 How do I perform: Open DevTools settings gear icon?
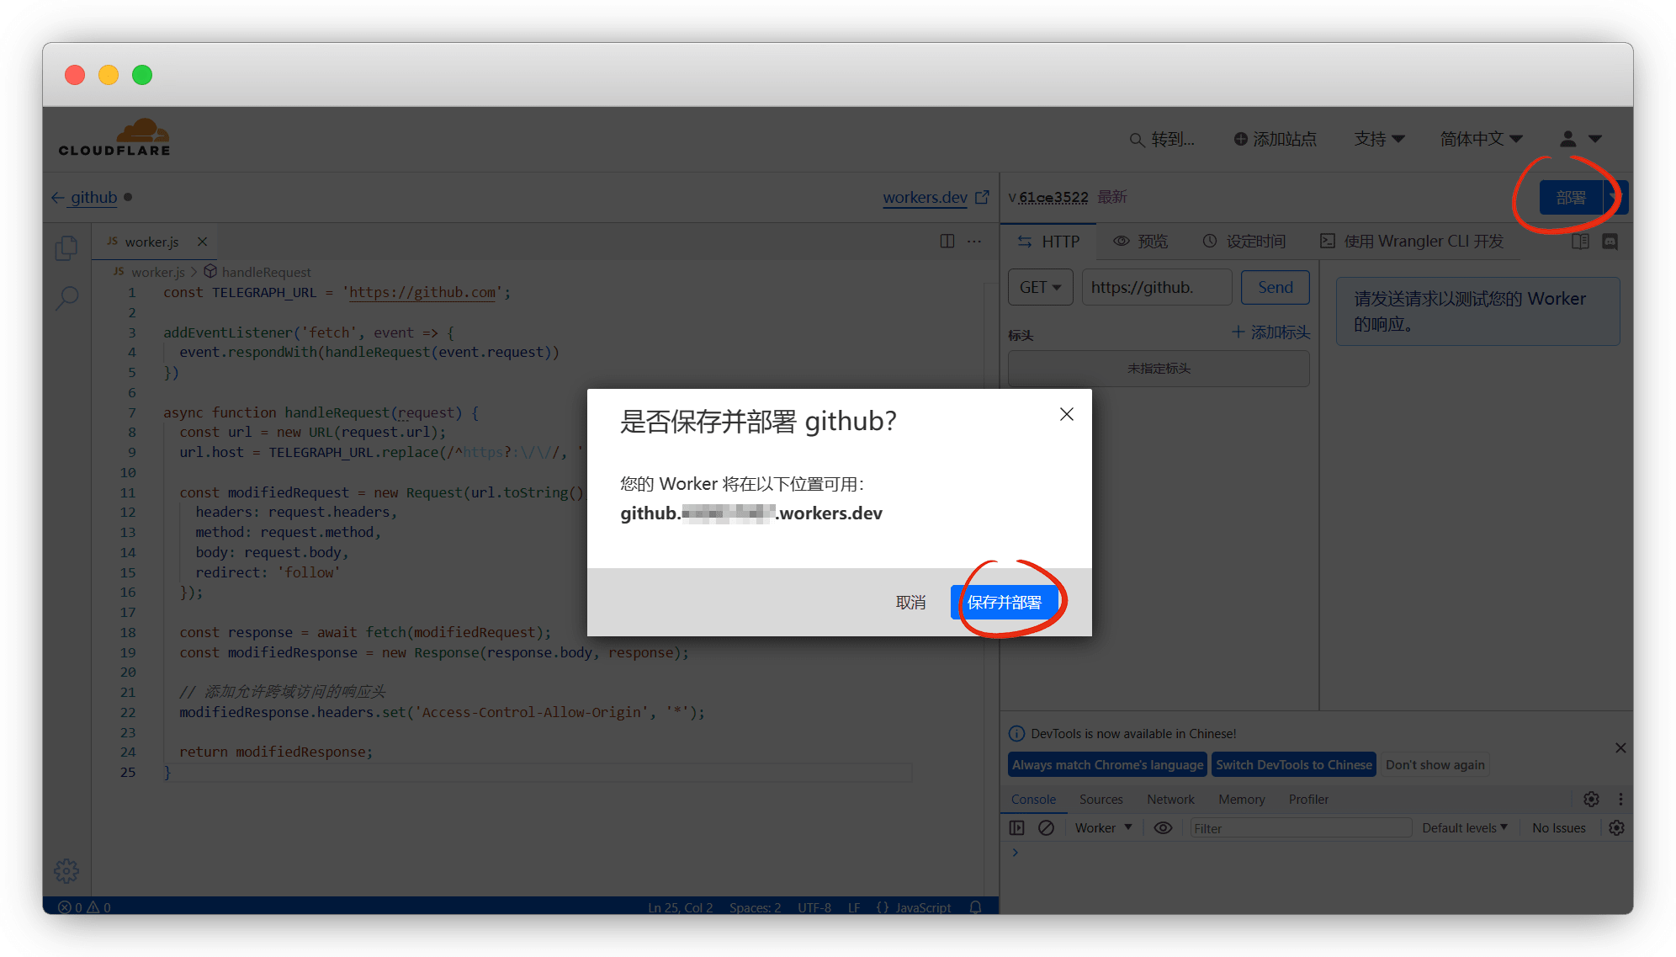1591,800
